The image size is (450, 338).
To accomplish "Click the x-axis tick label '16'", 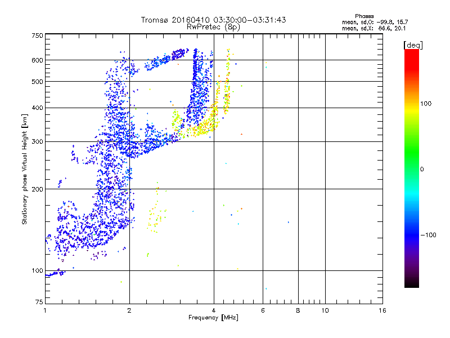I will pyautogui.click(x=382, y=310).
